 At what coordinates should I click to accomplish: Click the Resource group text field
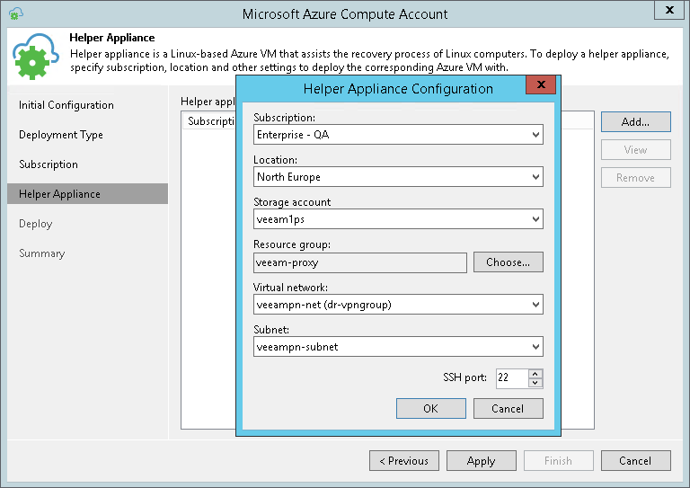tap(360, 262)
